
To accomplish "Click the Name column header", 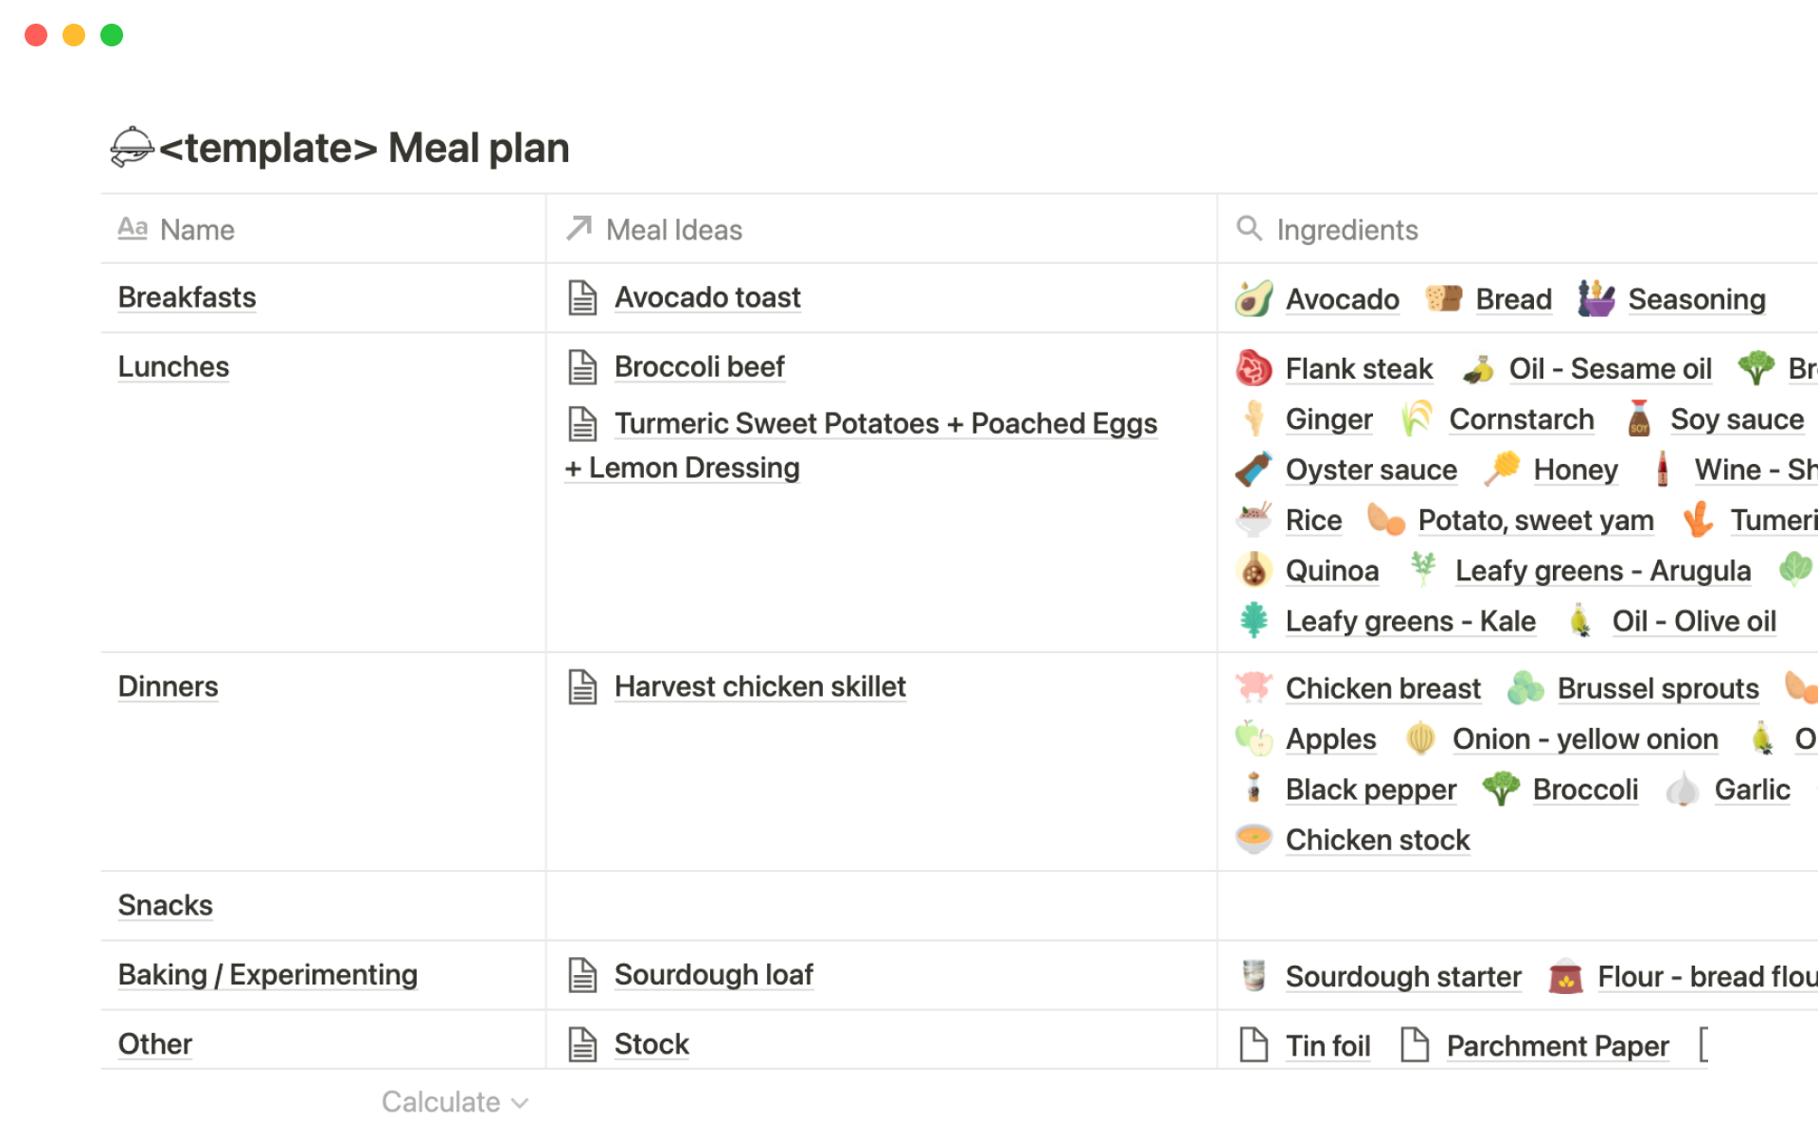I will (197, 230).
